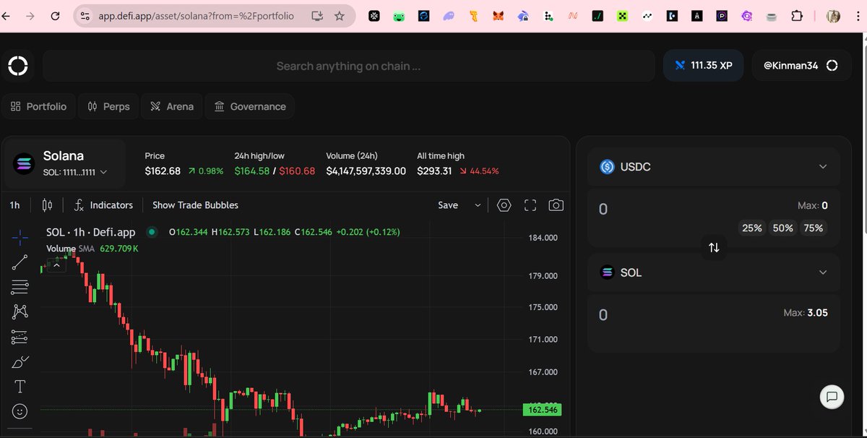
Task: Click Max: 3.05 for SOL
Action: coord(806,313)
